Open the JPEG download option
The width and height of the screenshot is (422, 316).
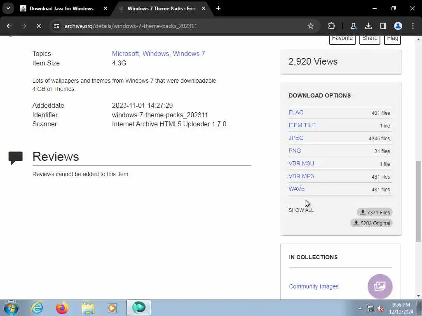click(296, 138)
